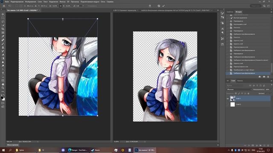Select the last history state row

point(248,74)
